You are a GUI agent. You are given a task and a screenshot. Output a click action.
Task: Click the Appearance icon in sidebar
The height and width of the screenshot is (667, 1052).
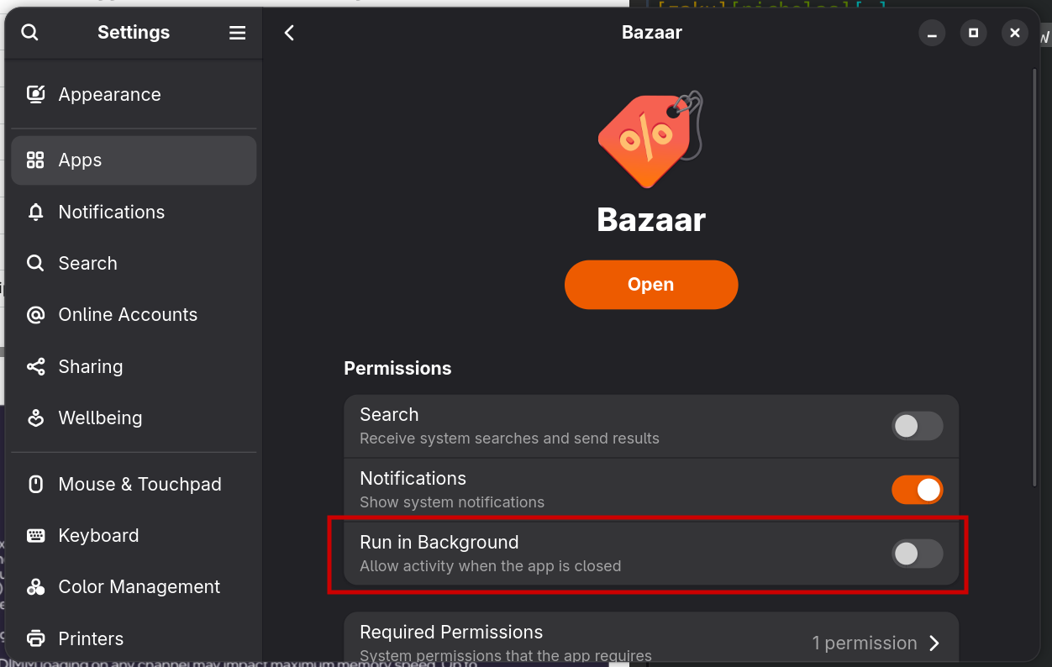pos(35,94)
